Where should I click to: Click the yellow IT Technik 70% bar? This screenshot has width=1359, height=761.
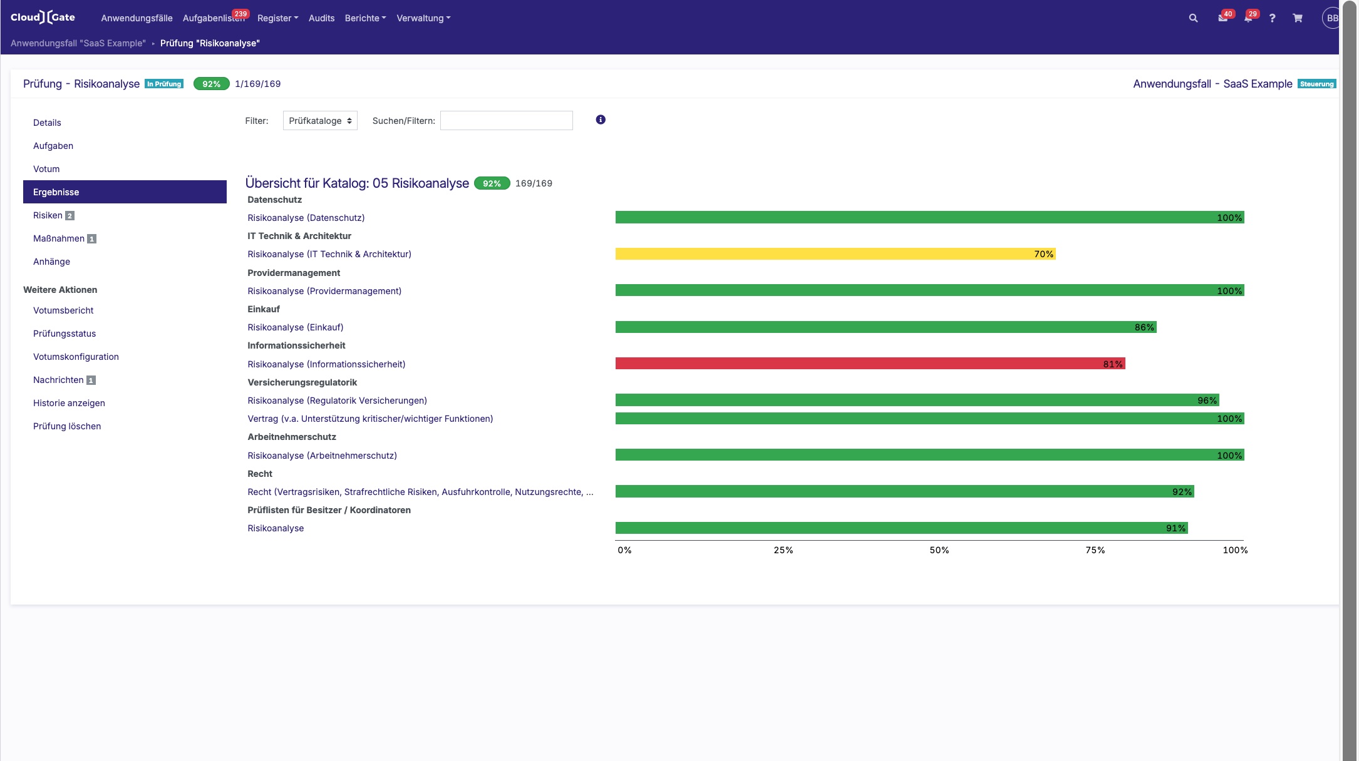(835, 254)
